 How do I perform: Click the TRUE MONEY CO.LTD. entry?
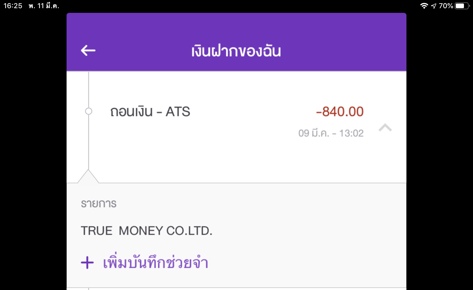coord(146,231)
